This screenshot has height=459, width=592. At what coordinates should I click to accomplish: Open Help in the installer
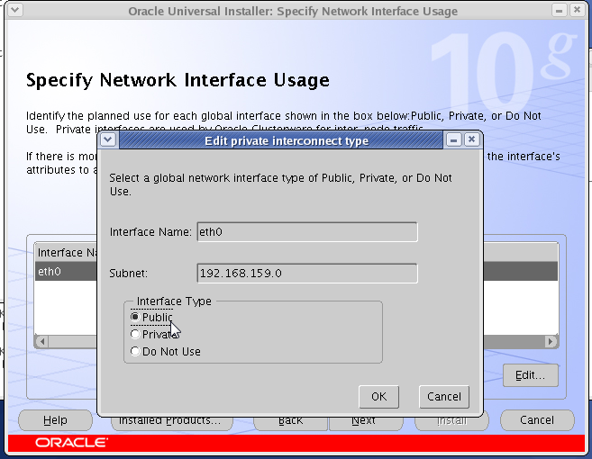[55, 420]
